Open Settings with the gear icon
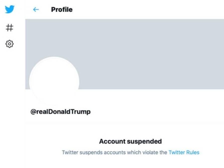The height and width of the screenshot is (168, 224). coord(9,44)
